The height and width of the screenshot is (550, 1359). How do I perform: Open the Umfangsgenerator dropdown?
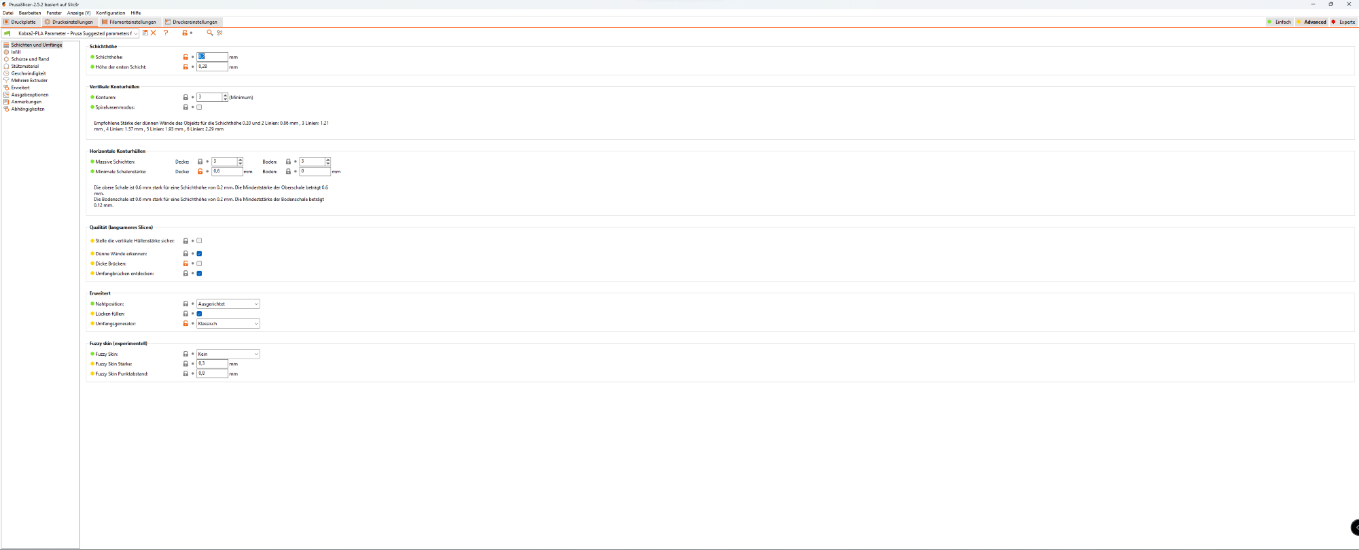coord(228,324)
